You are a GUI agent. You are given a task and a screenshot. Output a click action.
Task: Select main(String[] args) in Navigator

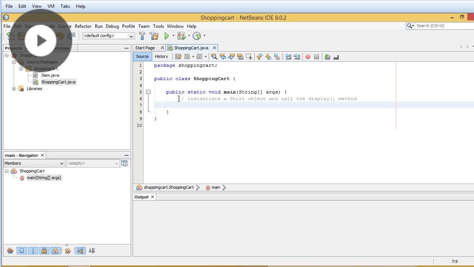click(x=44, y=178)
